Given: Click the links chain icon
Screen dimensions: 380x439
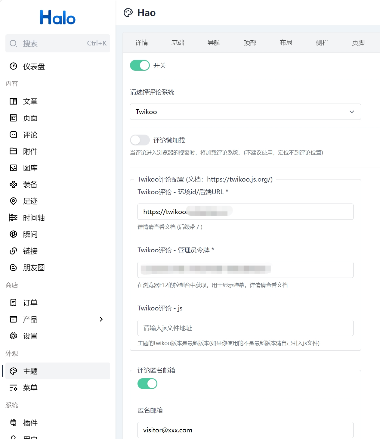Looking at the screenshot, I should (x=13, y=251).
